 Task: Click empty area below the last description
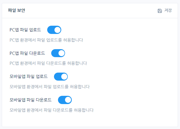pyautogui.click(x=90, y=120)
